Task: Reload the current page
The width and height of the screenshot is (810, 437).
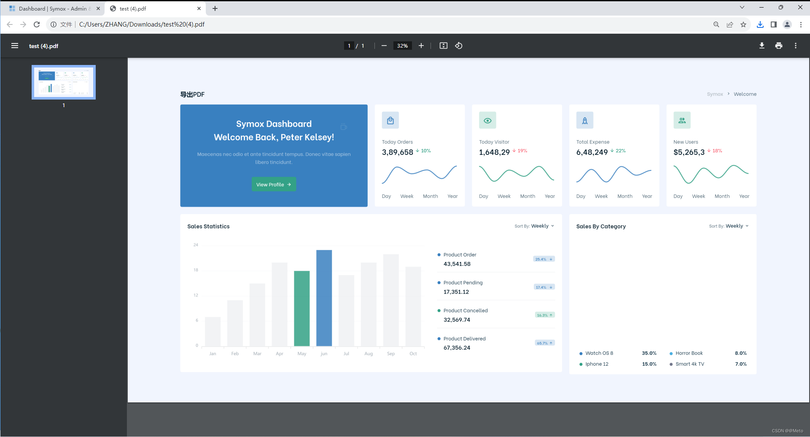Action: [x=37, y=24]
